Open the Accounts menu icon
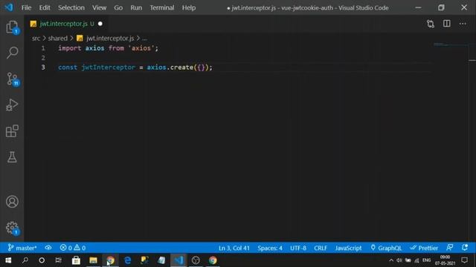Viewport: 476px width, 267px height. [12, 202]
